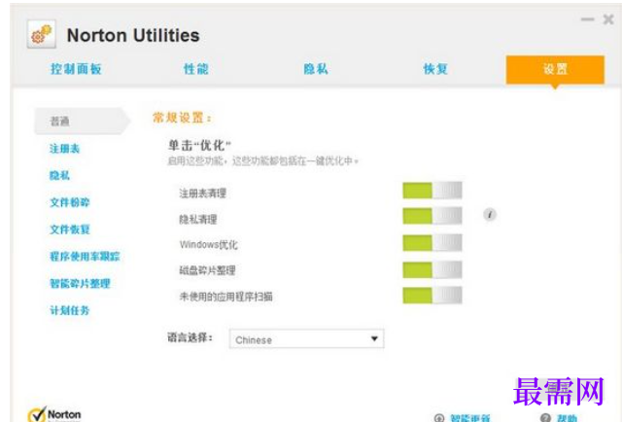Open 智能碎片整理 in the sidebar
The width and height of the screenshot is (622, 422).
pyautogui.click(x=80, y=284)
